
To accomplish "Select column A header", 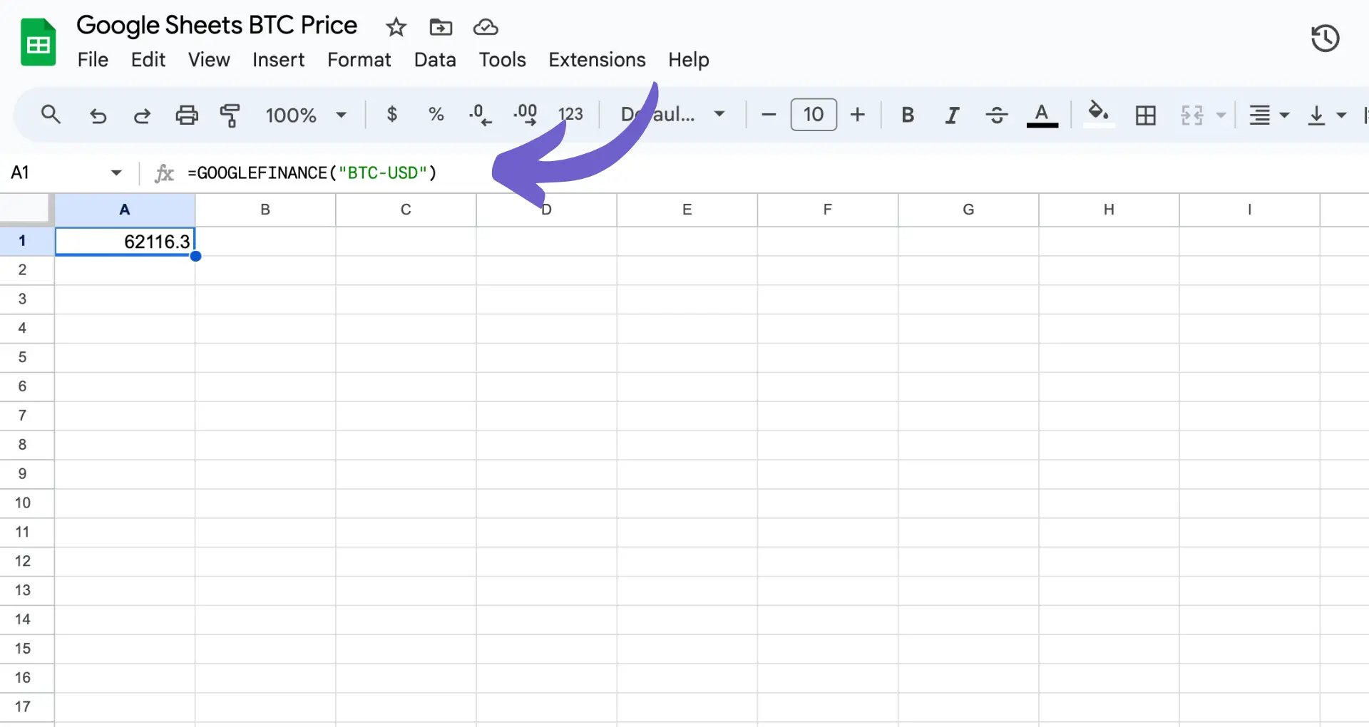I will tap(125, 210).
